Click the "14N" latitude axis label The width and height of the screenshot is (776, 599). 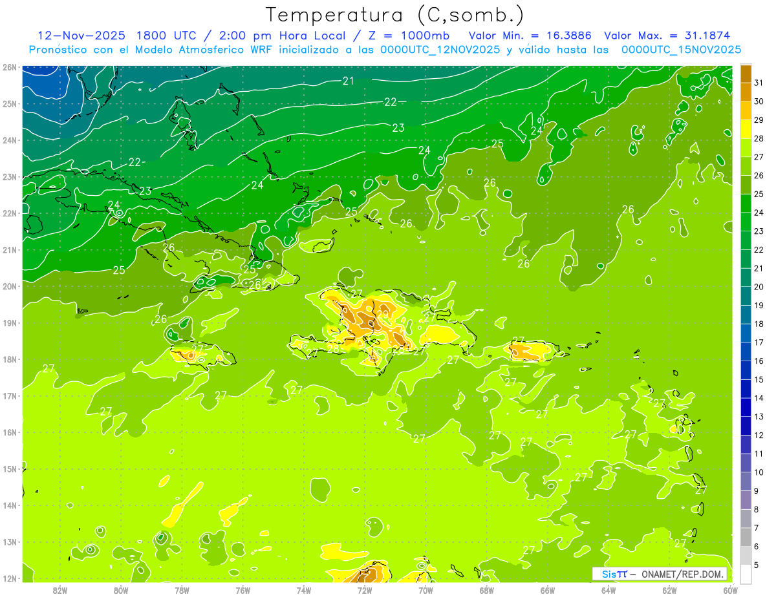click(x=10, y=505)
